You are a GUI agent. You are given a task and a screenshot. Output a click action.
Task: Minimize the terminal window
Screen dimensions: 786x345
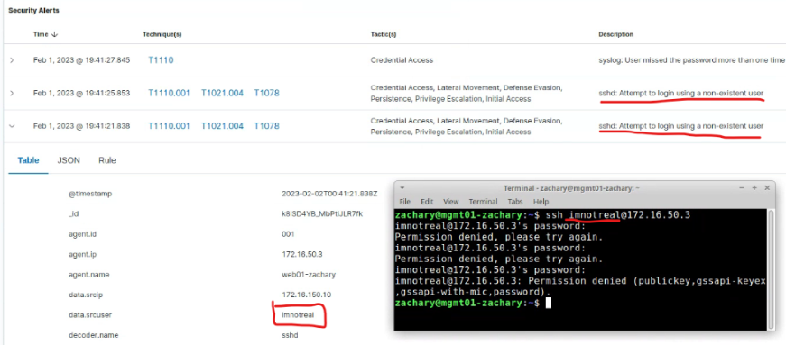coord(743,187)
